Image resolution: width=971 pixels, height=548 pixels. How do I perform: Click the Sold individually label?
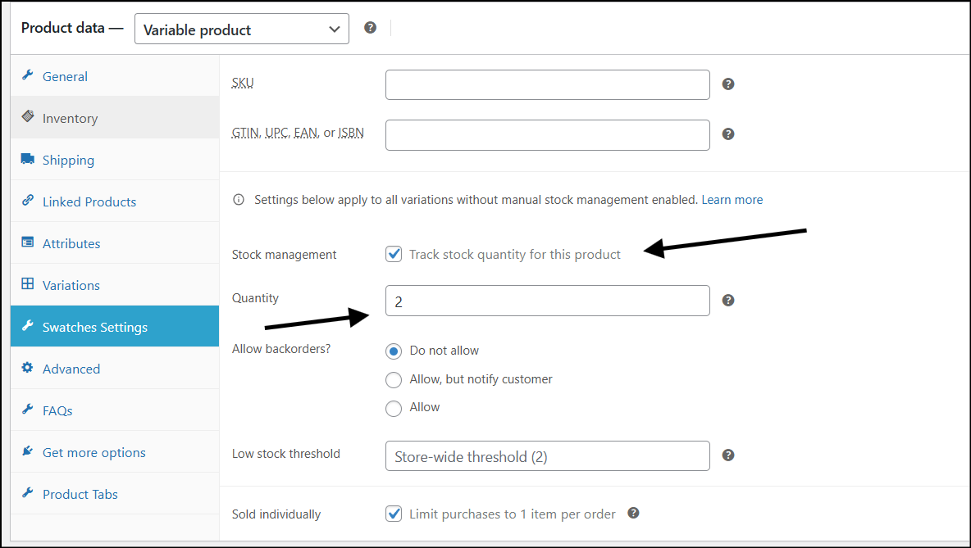pyautogui.click(x=276, y=514)
